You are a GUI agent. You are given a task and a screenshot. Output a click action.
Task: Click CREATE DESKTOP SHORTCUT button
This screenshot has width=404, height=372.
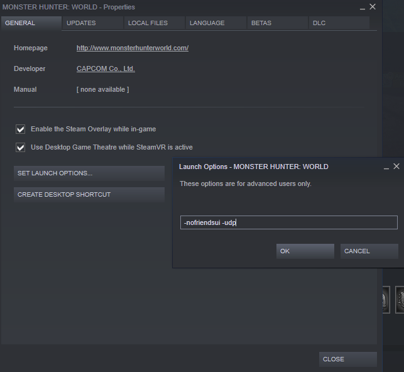click(89, 195)
